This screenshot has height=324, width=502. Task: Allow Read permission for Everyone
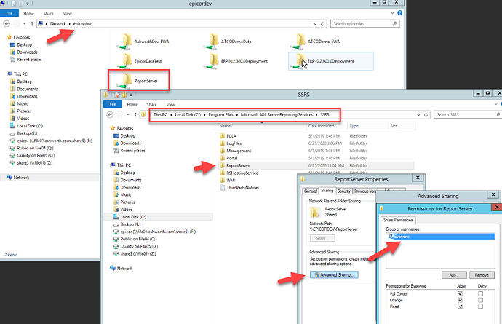pyautogui.click(x=460, y=307)
